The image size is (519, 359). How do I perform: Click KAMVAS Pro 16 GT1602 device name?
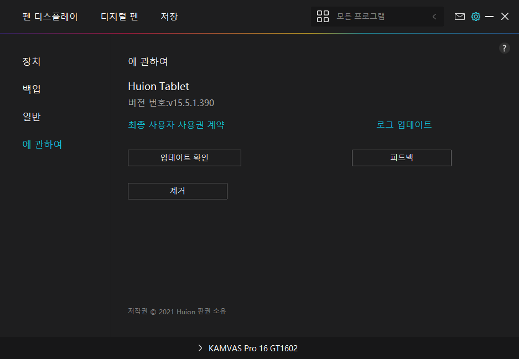click(253, 348)
